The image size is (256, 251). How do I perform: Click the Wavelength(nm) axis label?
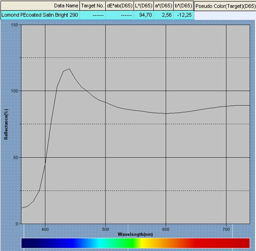pos(135,234)
